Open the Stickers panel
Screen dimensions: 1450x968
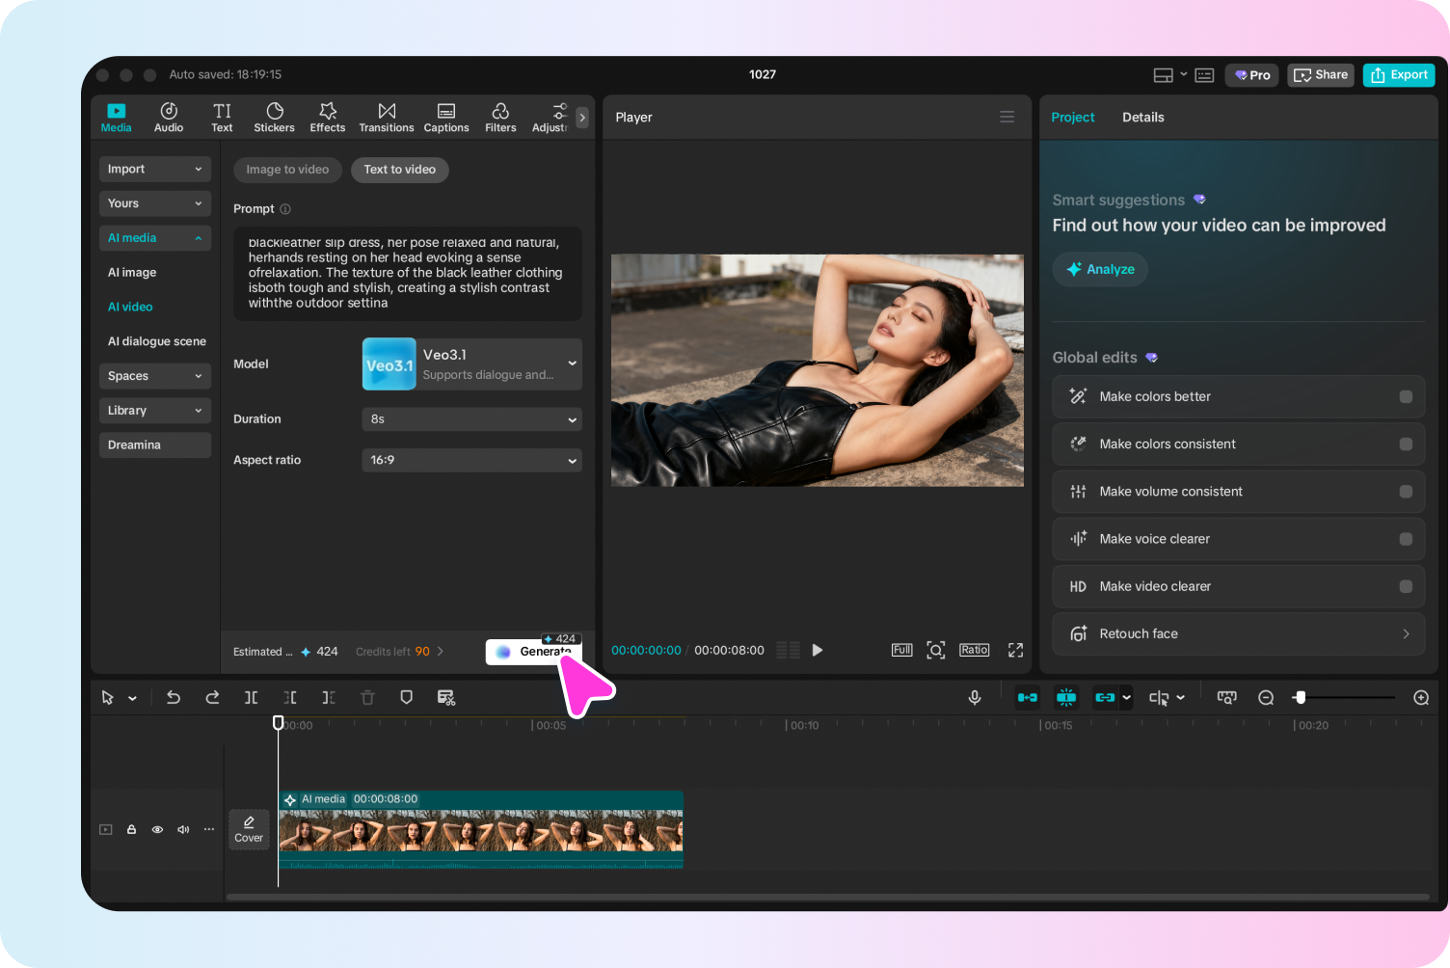[274, 117]
